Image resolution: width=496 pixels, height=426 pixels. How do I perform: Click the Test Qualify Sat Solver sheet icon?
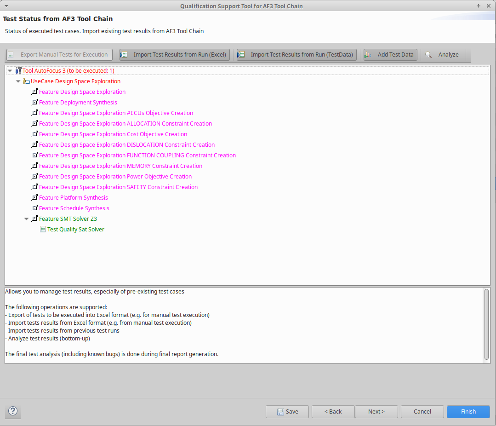click(x=43, y=230)
